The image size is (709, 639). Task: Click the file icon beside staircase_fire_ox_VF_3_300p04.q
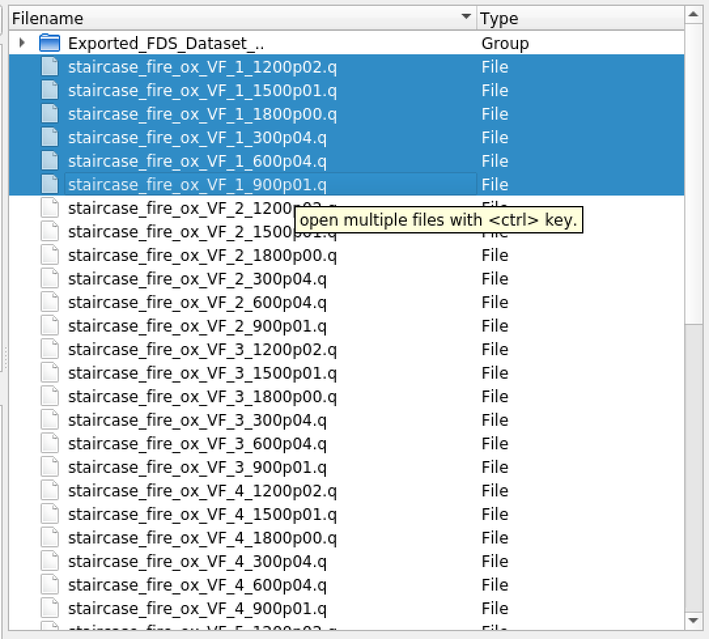coord(49,419)
